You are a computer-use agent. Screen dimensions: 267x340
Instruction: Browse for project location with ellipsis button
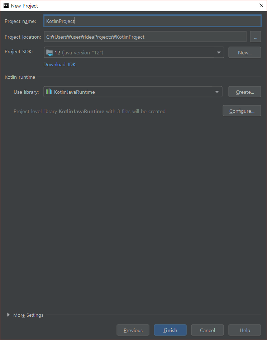pos(256,37)
